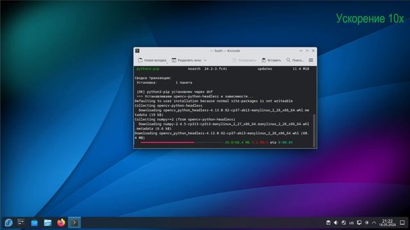Click the 'noarch' architecture text
Screen dimensions: 410x230
coord(194,69)
